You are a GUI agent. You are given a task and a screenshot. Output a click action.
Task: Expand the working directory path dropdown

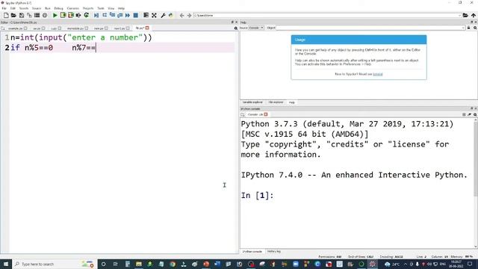pyautogui.click(x=459, y=15)
